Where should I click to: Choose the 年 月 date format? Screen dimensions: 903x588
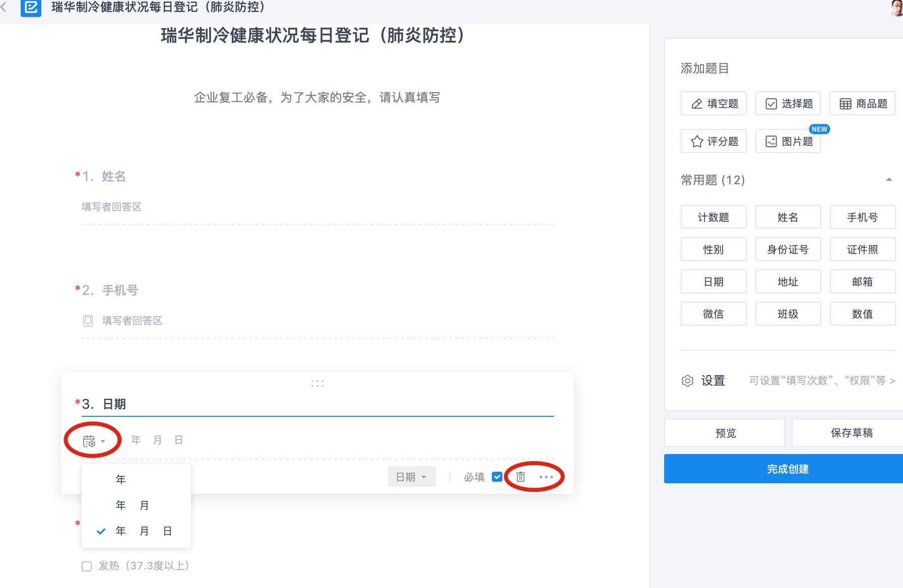(136, 505)
